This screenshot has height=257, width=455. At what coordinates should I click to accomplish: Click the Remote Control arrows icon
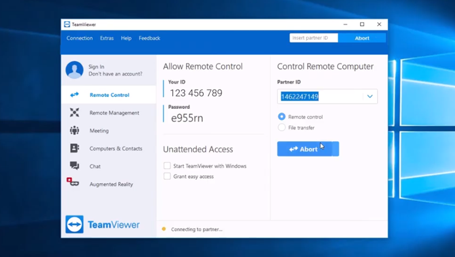click(x=74, y=95)
